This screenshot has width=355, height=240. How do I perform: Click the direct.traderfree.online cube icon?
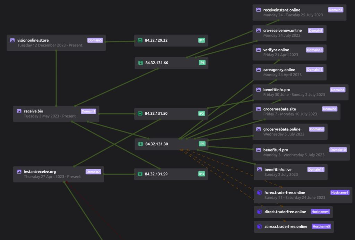point(259,212)
